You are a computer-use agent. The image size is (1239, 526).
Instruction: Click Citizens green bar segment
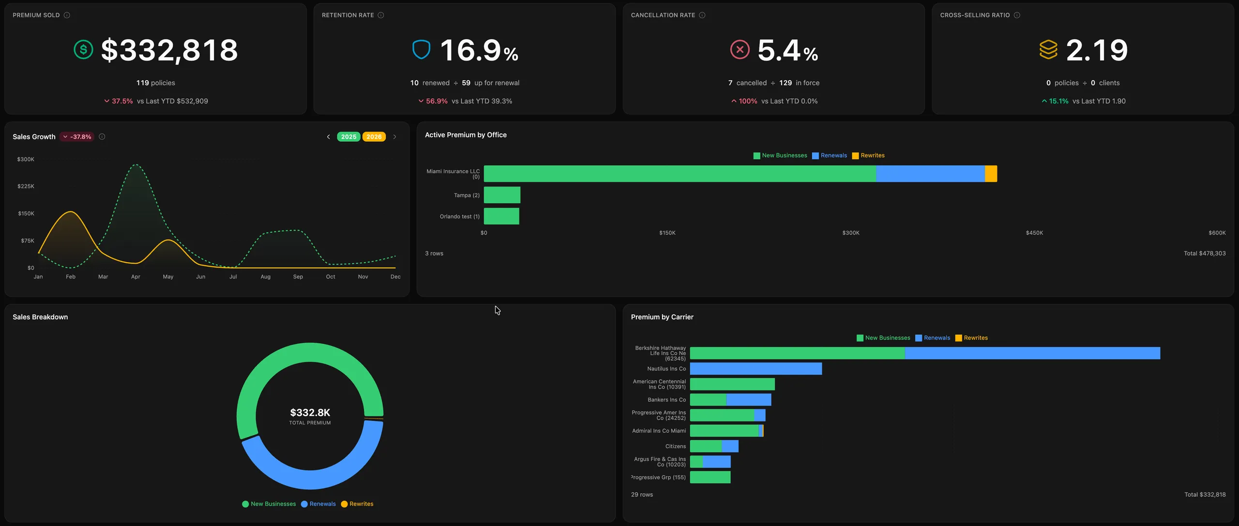(x=706, y=446)
